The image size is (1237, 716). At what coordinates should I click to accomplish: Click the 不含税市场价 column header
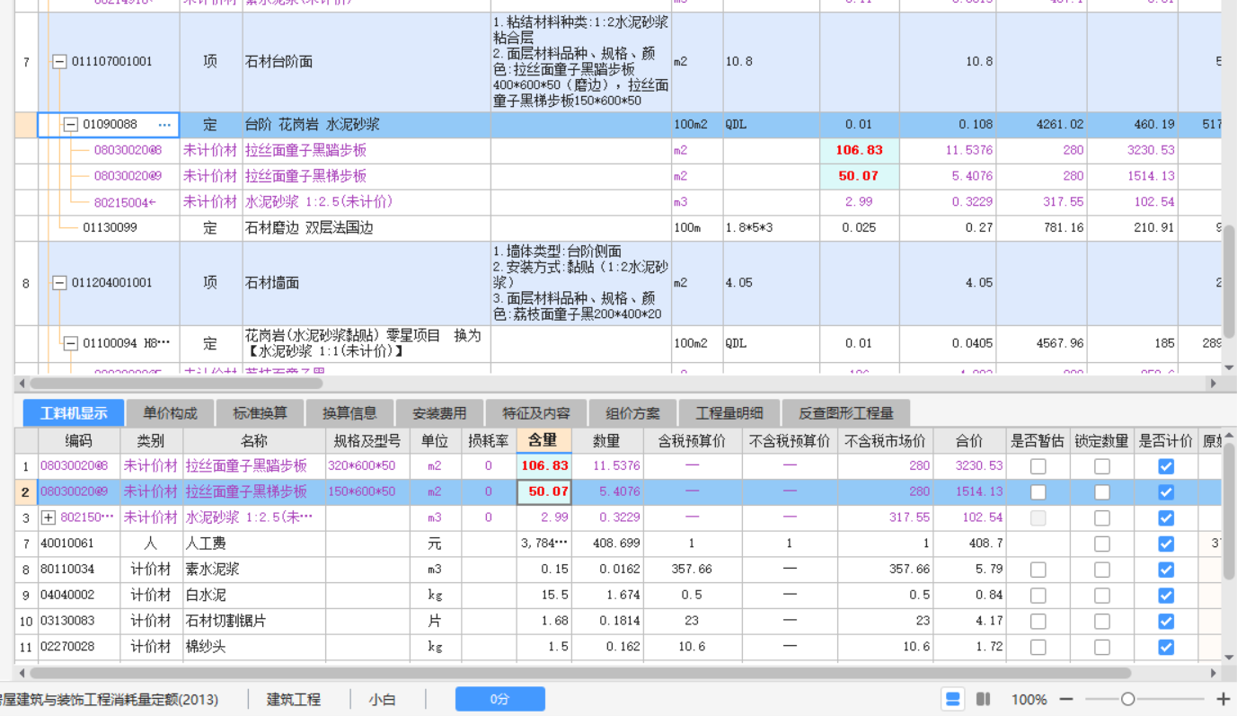coord(885,441)
